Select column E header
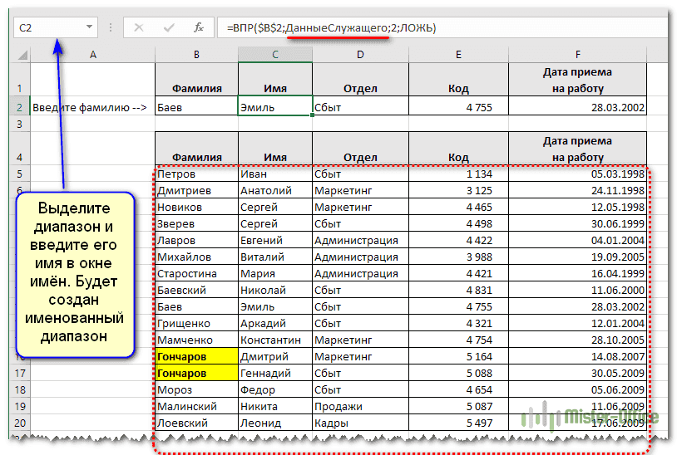The width and height of the screenshot is (677, 455). (x=457, y=54)
